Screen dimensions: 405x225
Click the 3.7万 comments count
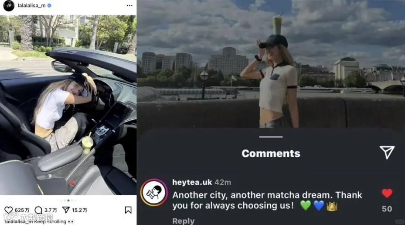[x=51, y=210]
